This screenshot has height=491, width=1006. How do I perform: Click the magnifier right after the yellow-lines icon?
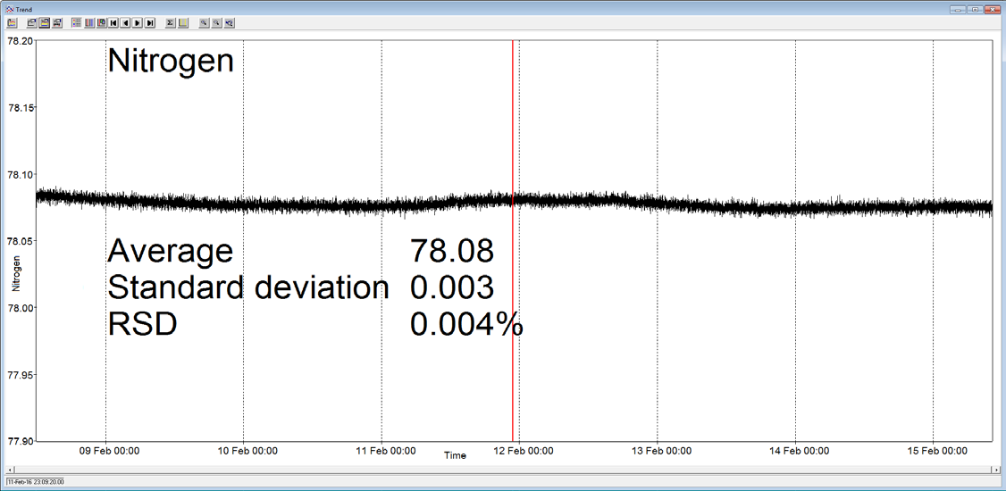point(204,23)
